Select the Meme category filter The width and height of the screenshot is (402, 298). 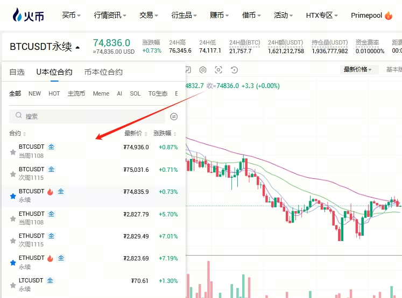tap(101, 93)
